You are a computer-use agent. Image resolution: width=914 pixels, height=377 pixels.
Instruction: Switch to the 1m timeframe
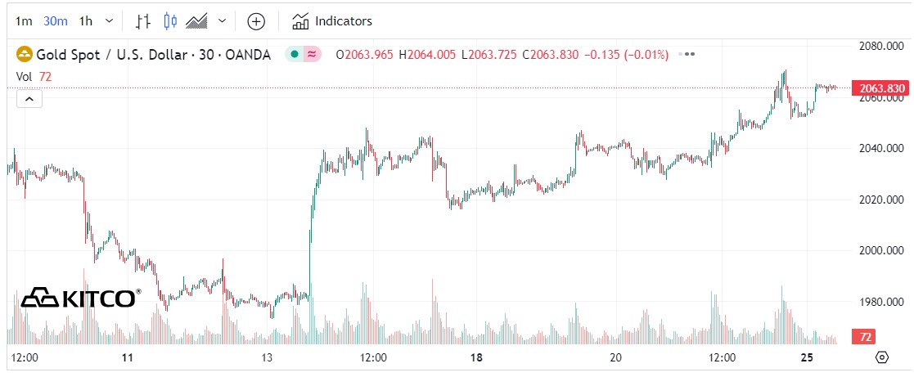[25, 21]
